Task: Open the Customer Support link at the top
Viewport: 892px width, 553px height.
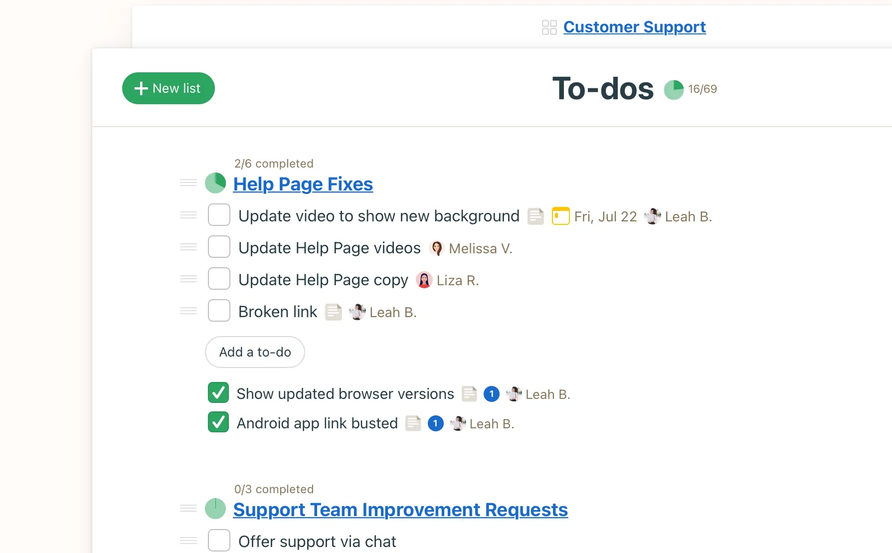Action: pyautogui.click(x=634, y=27)
